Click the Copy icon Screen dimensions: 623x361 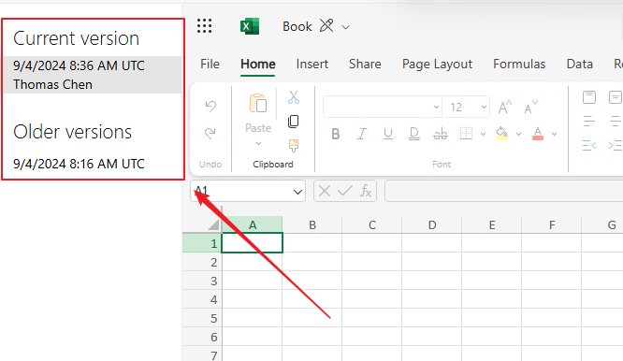(293, 122)
